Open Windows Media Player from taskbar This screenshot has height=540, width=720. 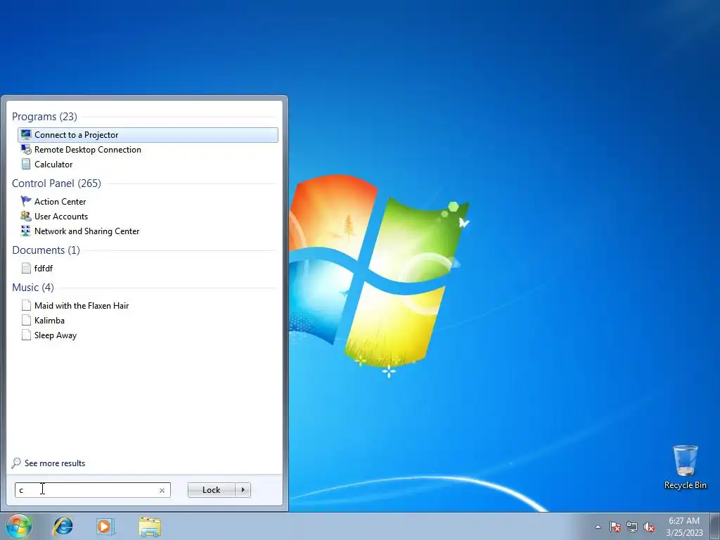tap(105, 526)
